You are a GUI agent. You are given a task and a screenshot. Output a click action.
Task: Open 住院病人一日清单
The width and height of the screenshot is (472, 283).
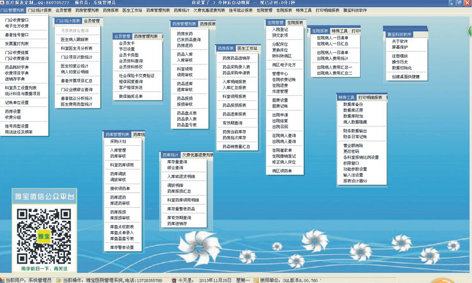point(333,38)
